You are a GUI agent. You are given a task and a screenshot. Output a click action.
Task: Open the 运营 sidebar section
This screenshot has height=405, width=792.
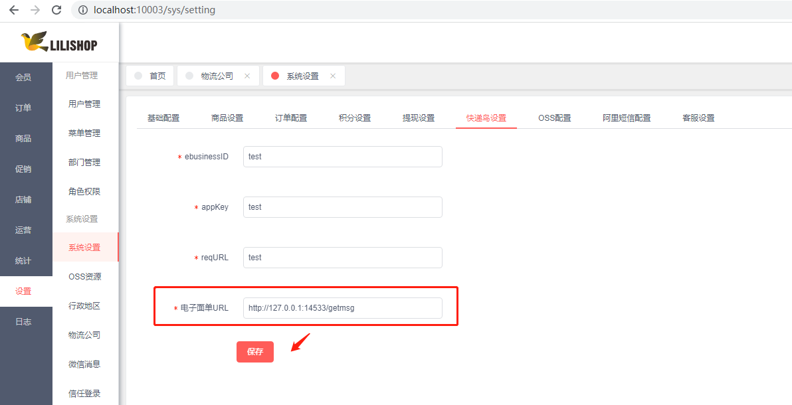pyautogui.click(x=27, y=230)
